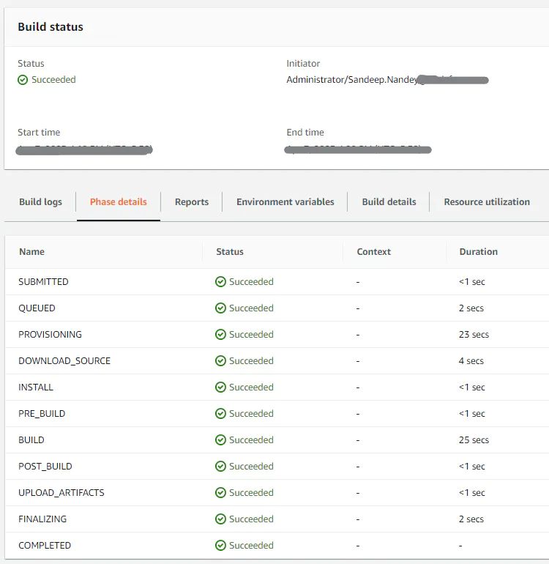Screen dimensions: 549x564
Task: Click the success icon in the UPLOAD_ARTIFACTS row
Action: point(220,493)
